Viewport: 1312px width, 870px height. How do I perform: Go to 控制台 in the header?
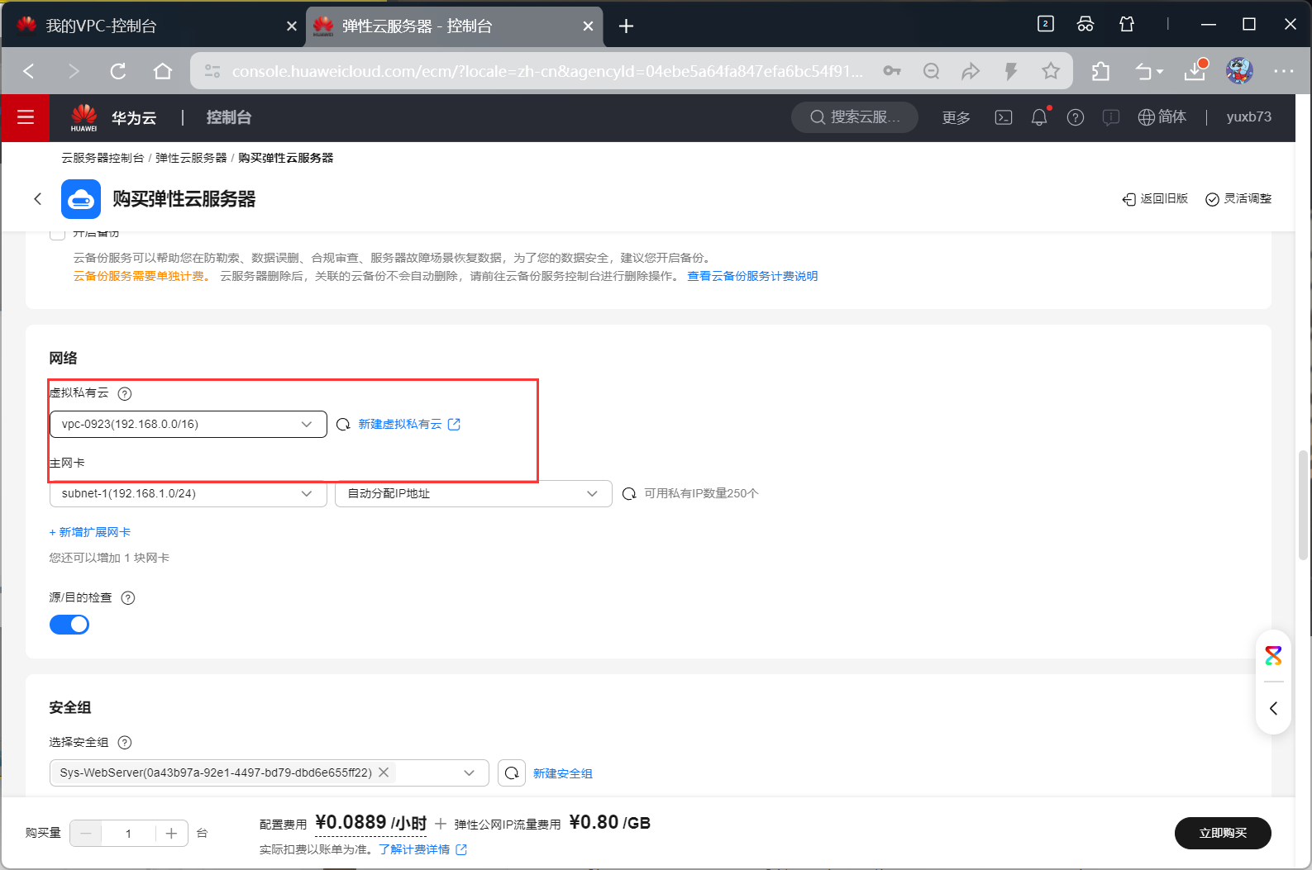click(229, 117)
